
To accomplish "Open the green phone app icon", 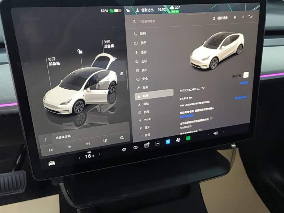I will pyautogui.click(x=188, y=138).
